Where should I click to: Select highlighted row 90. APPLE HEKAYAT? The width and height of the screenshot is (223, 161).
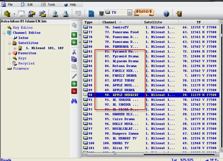(151, 95)
